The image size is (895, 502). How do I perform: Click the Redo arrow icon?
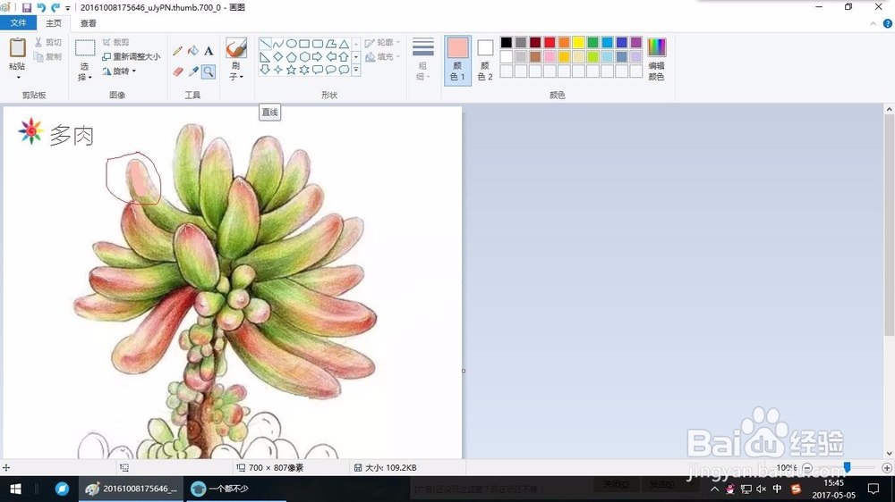tap(55, 7)
